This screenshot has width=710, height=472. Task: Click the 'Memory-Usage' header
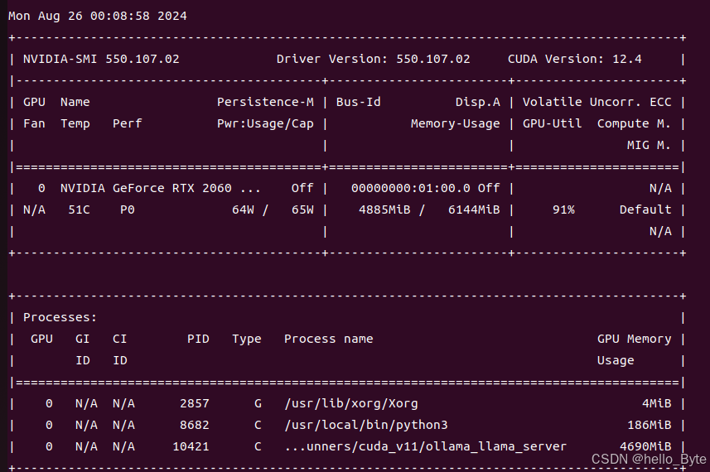tap(456, 123)
